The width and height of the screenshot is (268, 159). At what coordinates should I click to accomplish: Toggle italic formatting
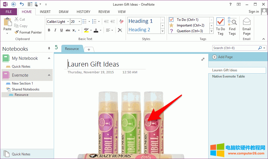pos(55,30)
